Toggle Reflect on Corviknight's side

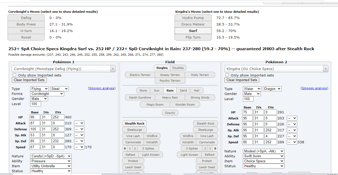tap(130, 155)
